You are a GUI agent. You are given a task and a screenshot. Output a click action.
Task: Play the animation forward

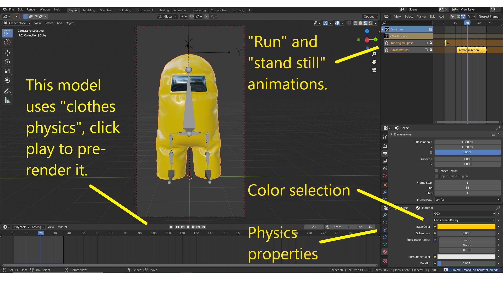pos(193,227)
